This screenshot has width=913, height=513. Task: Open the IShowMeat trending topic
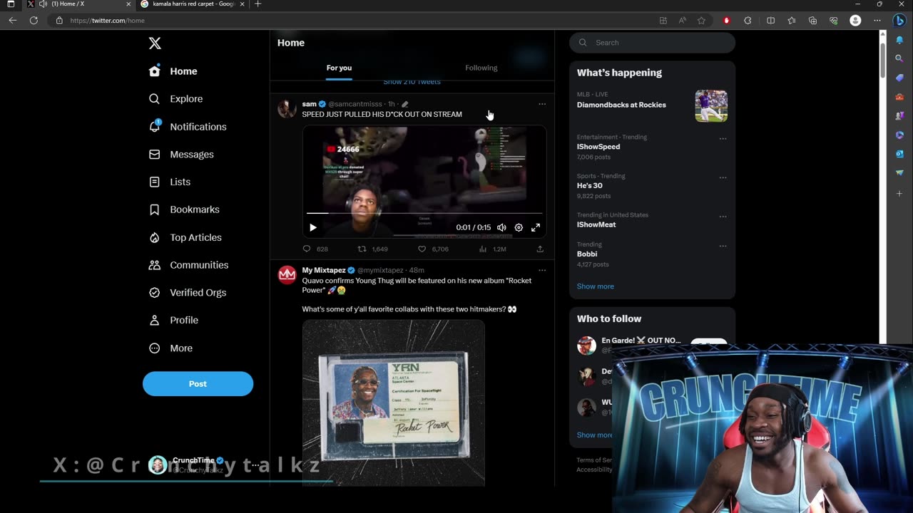596,224
